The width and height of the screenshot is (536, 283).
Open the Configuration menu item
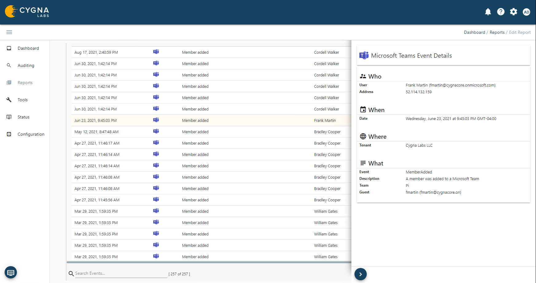coord(31,134)
